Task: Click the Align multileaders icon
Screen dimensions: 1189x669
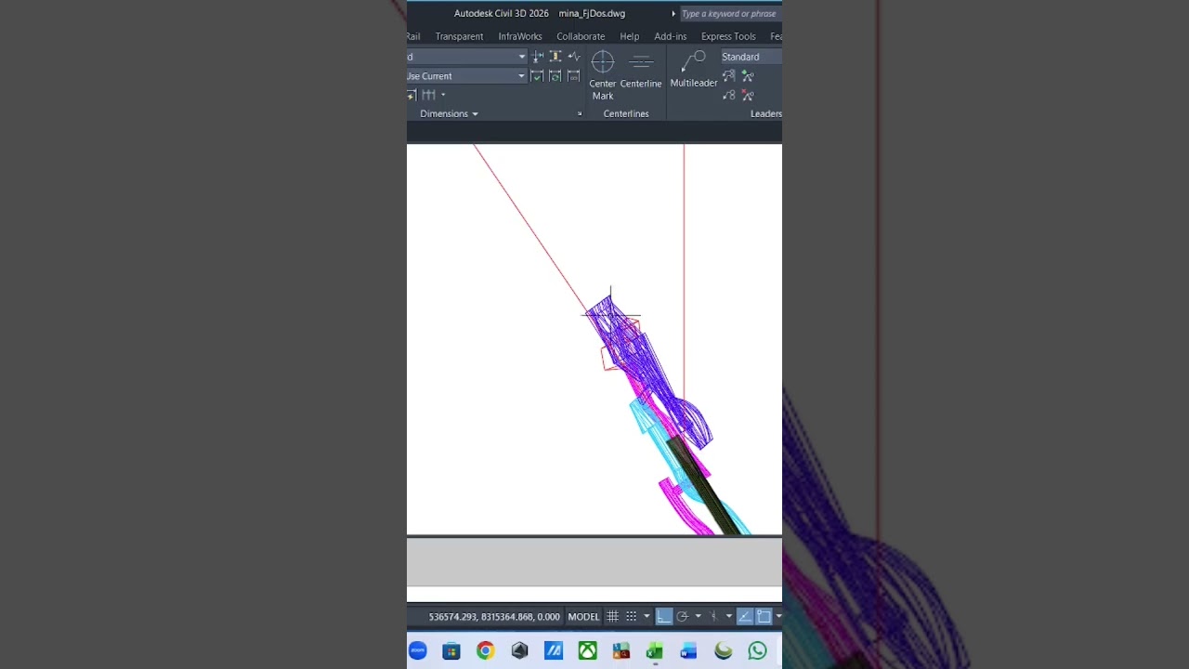Action: click(x=728, y=76)
